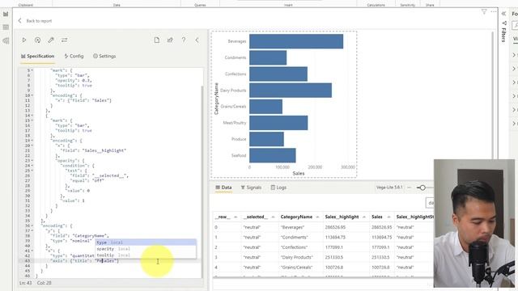Collapse editor pane with left chevron
The height and width of the screenshot is (291, 518).
(x=197, y=40)
